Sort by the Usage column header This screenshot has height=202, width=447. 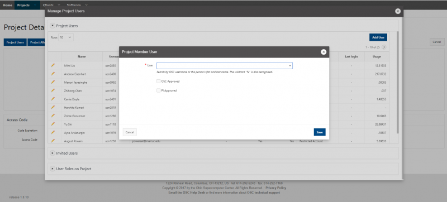pyautogui.click(x=377, y=56)
